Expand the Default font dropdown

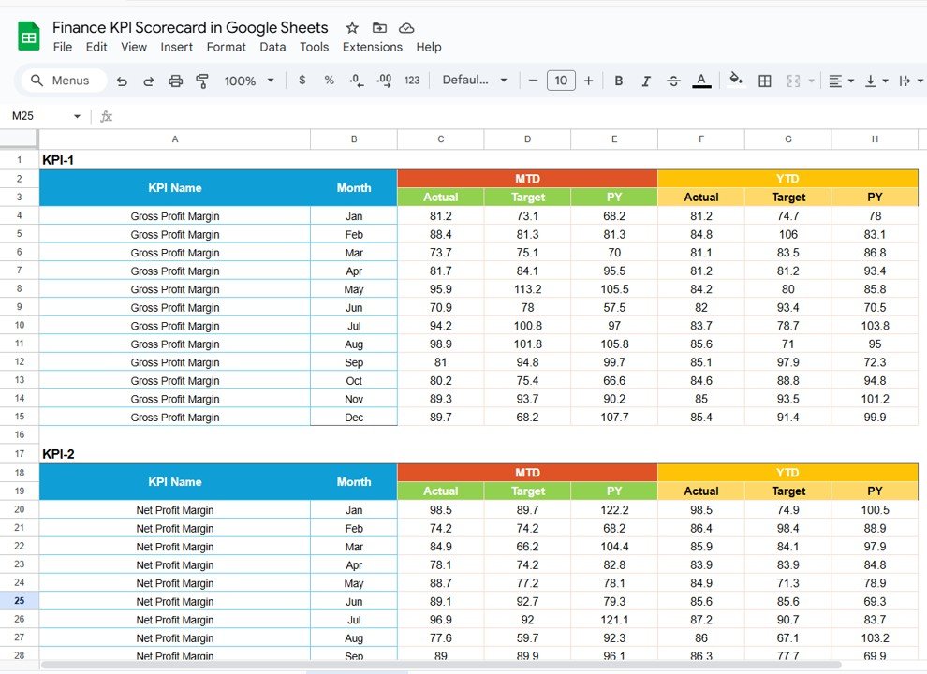pos(476,81)
